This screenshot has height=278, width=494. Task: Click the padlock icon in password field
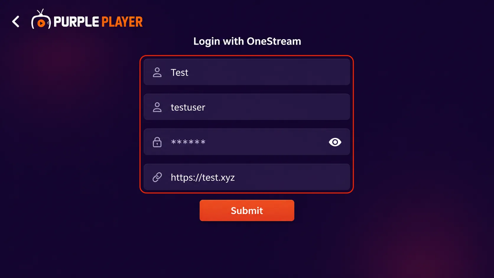point(157,142)
